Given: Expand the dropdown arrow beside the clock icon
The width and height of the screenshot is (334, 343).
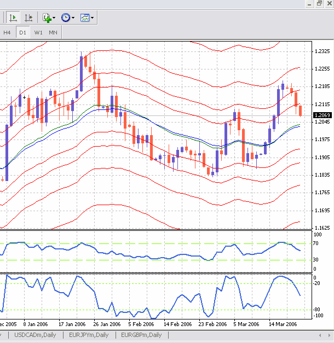Looking at the screenshot, I should 73,18.
